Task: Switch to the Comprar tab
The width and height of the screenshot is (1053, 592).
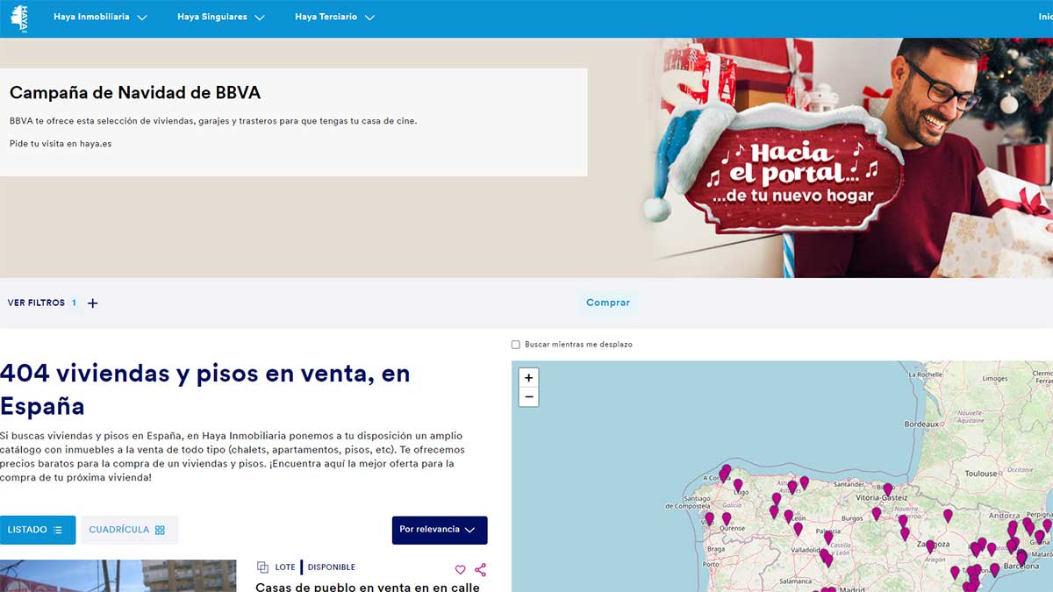Action: [608, 302]
